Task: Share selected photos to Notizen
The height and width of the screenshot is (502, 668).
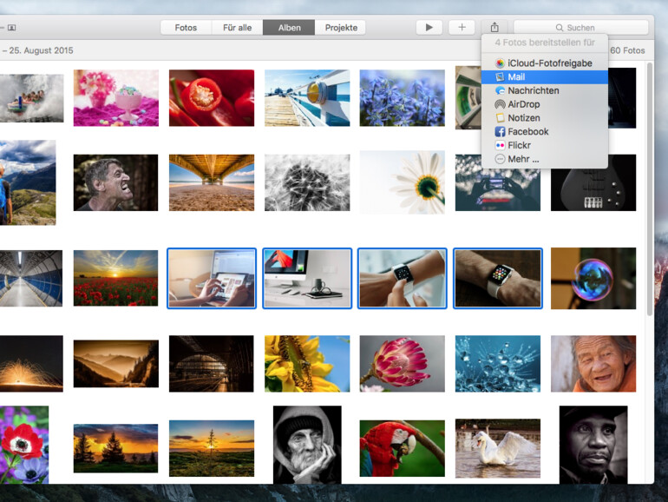Action: click(x=523, y=118)
